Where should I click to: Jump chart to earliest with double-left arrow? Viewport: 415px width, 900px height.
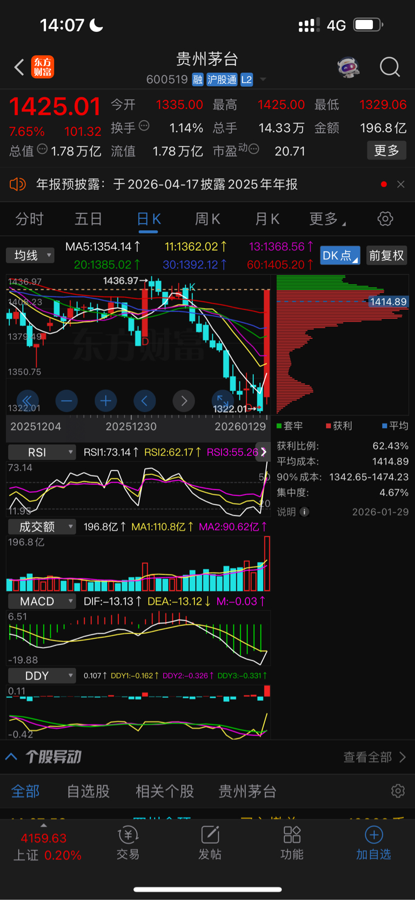[27, 401]
